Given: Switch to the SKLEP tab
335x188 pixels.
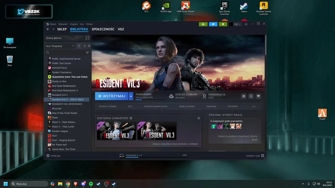Looking at the screenshot, I should 62,29.
